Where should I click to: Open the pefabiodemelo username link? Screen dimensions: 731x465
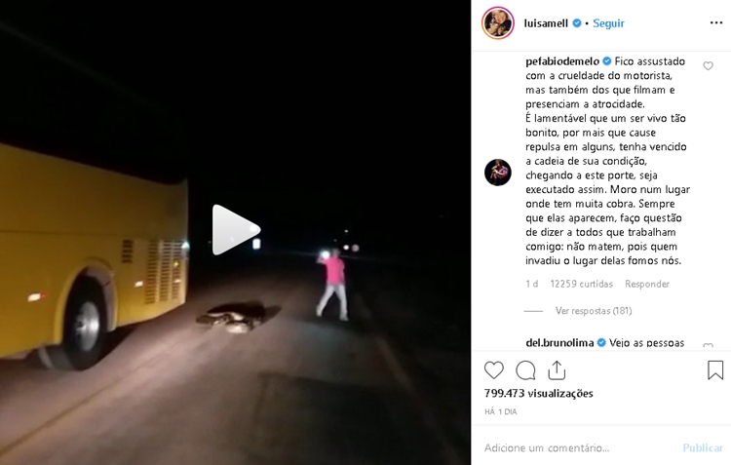562,61
